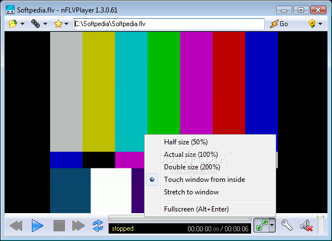Click the rewind button
This screenshot has height=241, width=332.
click(16, 226)
